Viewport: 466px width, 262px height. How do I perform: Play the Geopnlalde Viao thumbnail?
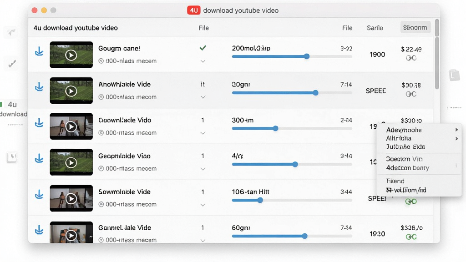(71, 162)
